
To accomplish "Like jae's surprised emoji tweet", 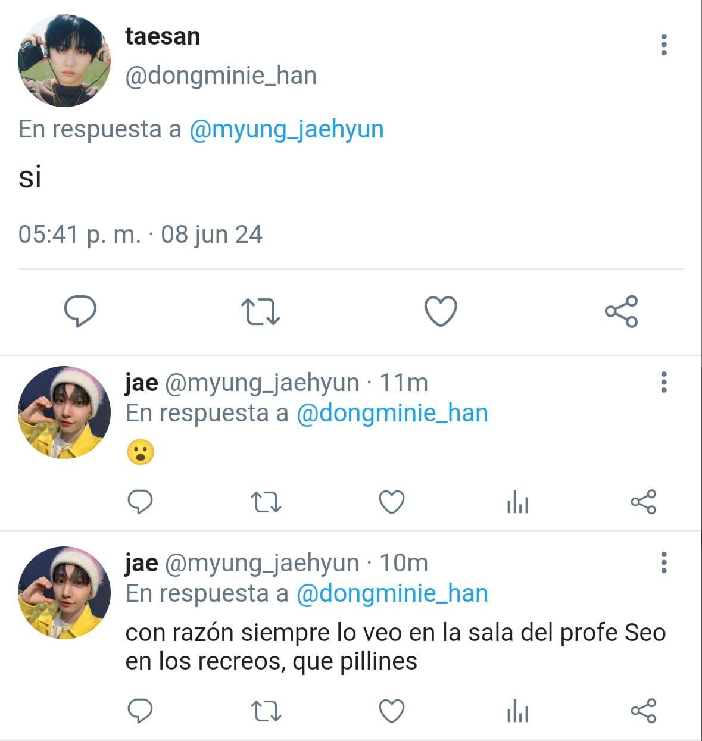I will [392, 502].
